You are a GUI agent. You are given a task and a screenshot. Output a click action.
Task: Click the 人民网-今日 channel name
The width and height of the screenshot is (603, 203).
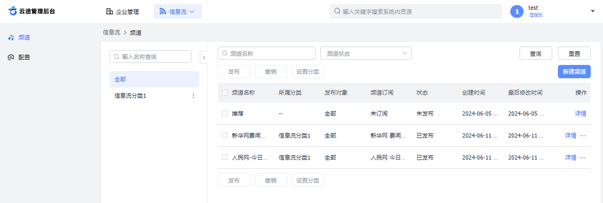tap(249, 157)
